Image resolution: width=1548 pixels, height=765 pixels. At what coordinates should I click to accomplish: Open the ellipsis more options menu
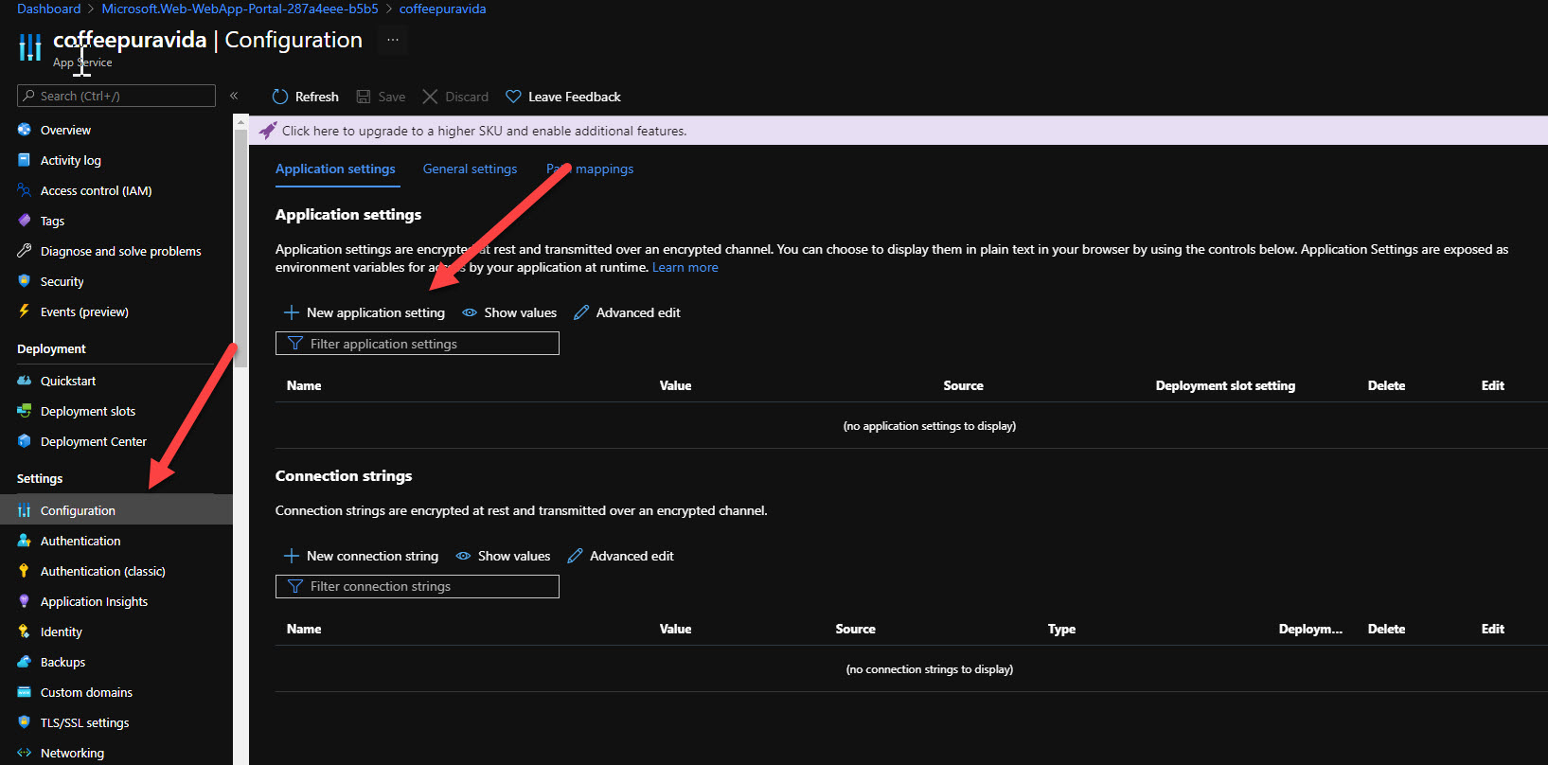pos(393,40)
